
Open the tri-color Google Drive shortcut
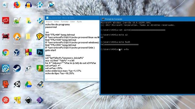coord(28,84)
